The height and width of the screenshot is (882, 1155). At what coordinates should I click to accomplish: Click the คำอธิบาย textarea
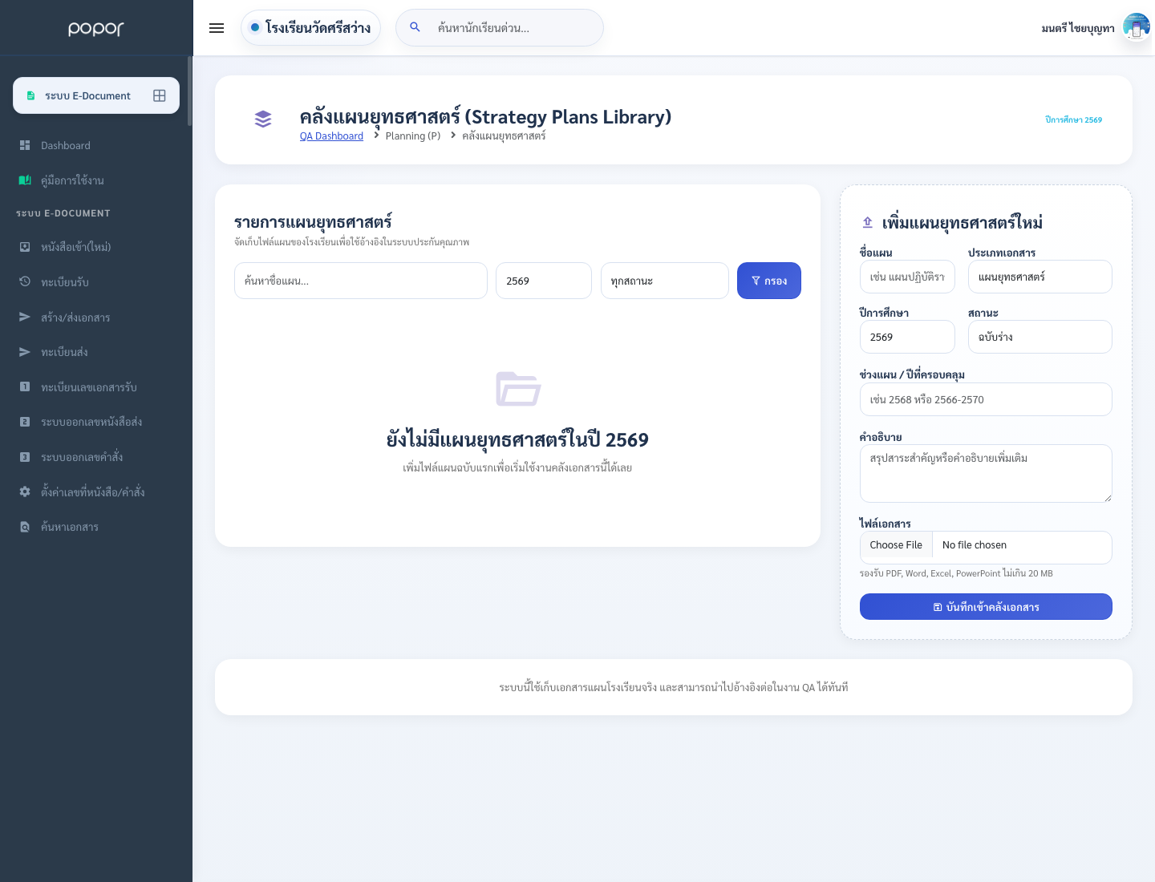point(986,473)
